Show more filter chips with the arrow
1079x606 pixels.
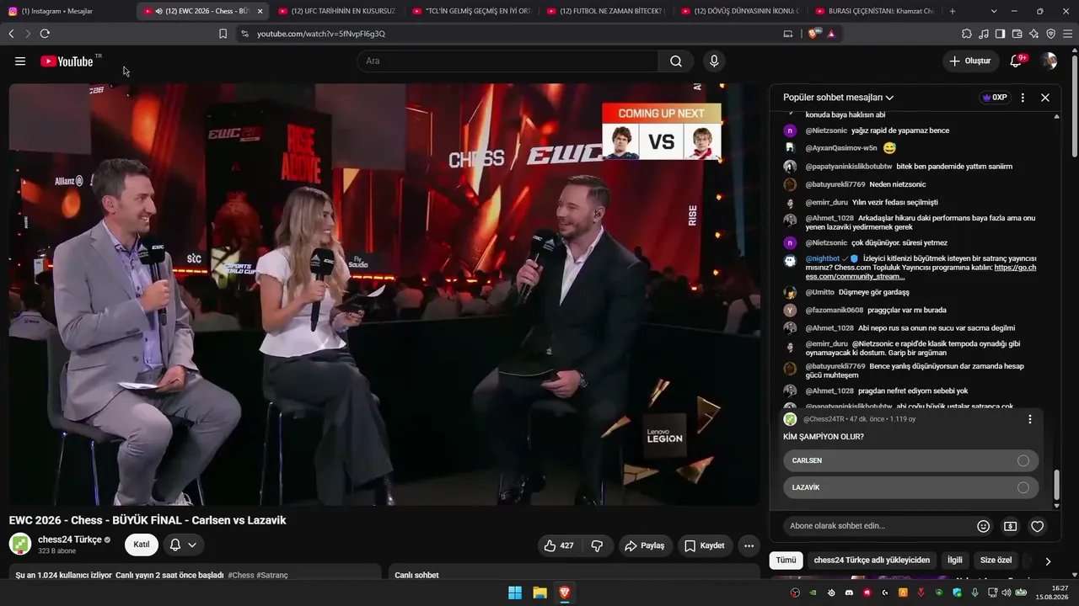tap(1048, 561)
